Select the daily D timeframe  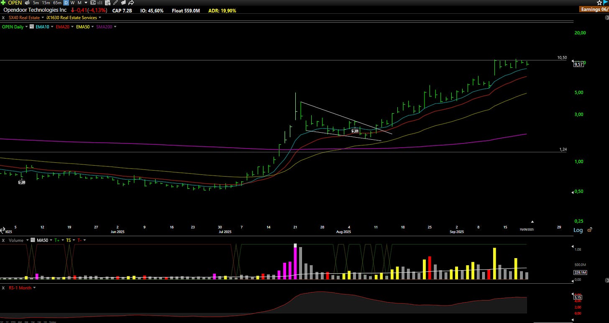[x=66, y=3]
